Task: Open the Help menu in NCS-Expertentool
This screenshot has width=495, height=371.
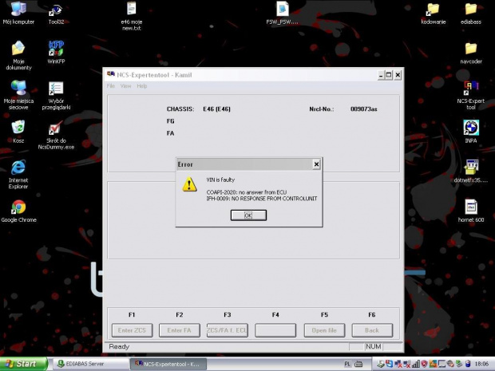Action: point(142,86)
